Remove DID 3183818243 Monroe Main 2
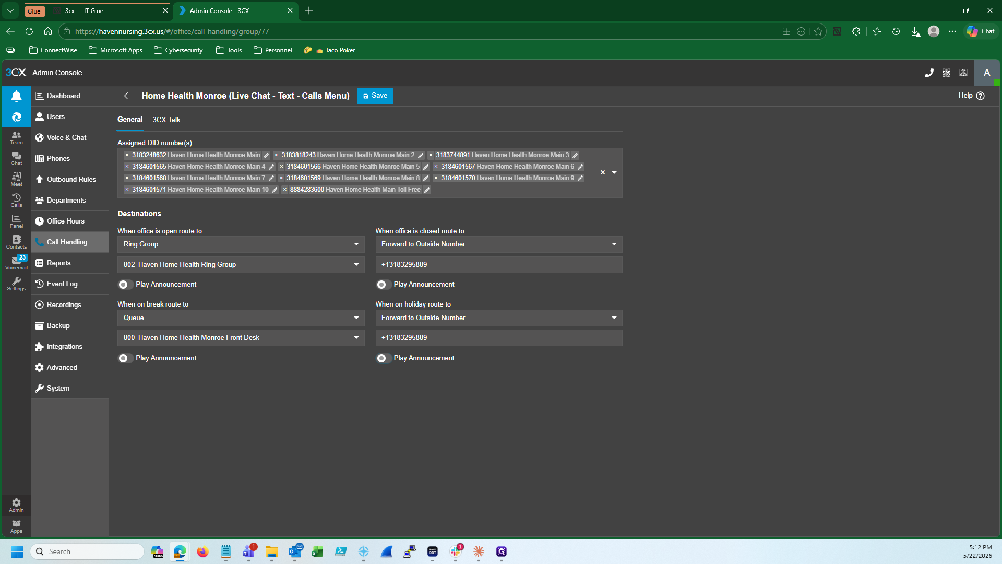 (x=277, y=155)
